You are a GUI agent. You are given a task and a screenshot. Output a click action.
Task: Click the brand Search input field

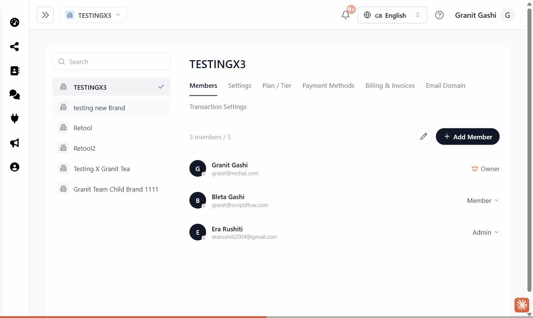pyautogui.click(x=111, y=61)
